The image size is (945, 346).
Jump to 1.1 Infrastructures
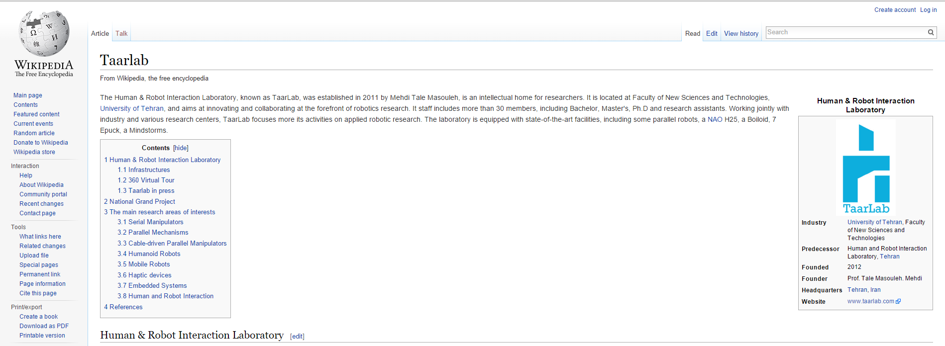pyautogui.click(x=144, y=170)
